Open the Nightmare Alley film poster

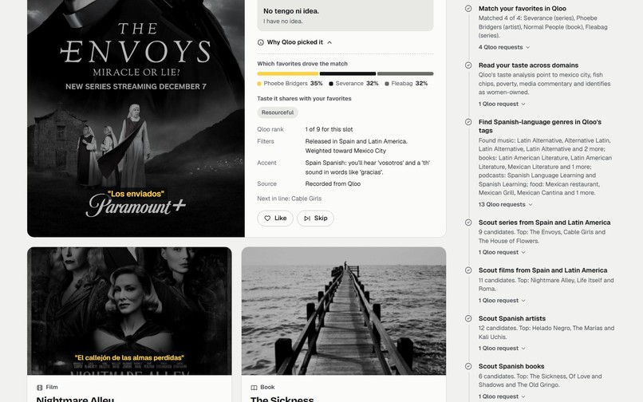click(x=129, y=311)
